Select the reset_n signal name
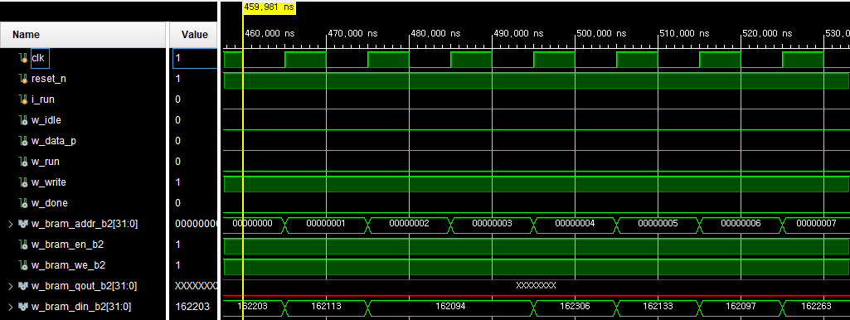 click(49, 79)
